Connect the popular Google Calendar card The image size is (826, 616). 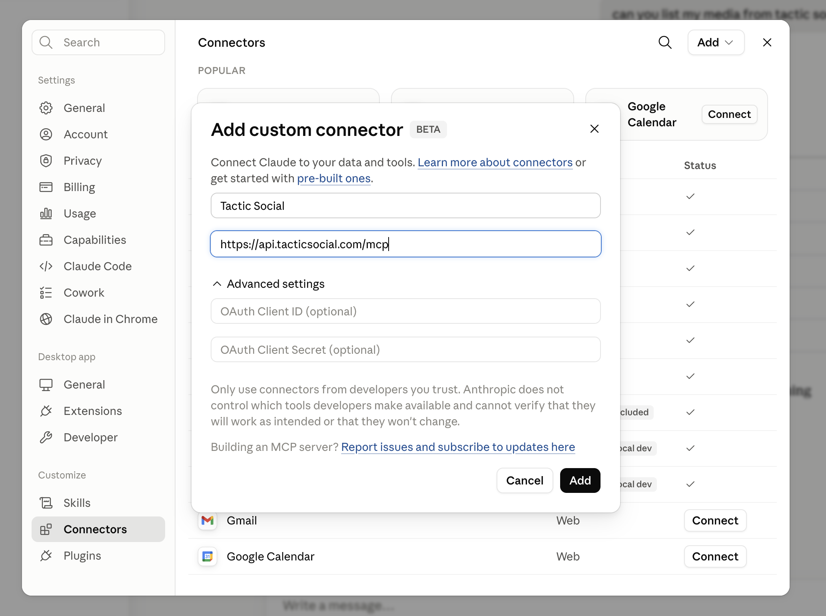[x=729, y=114]
